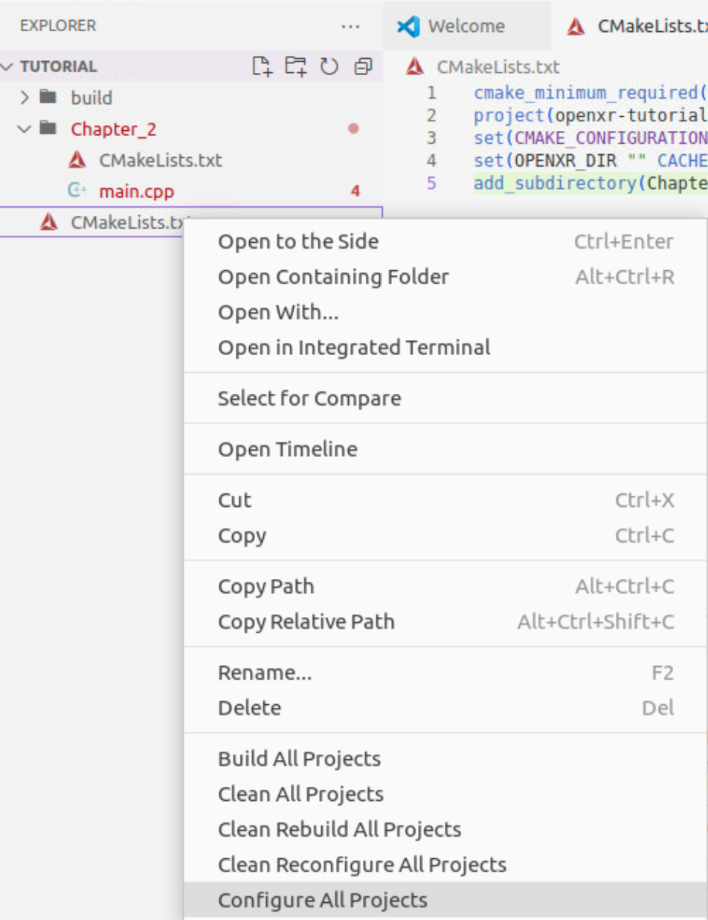Image resolution: width=708 pixels, height=920 pixels.
Task: Open main.cpp from the file tree
Action: (136, 191)
